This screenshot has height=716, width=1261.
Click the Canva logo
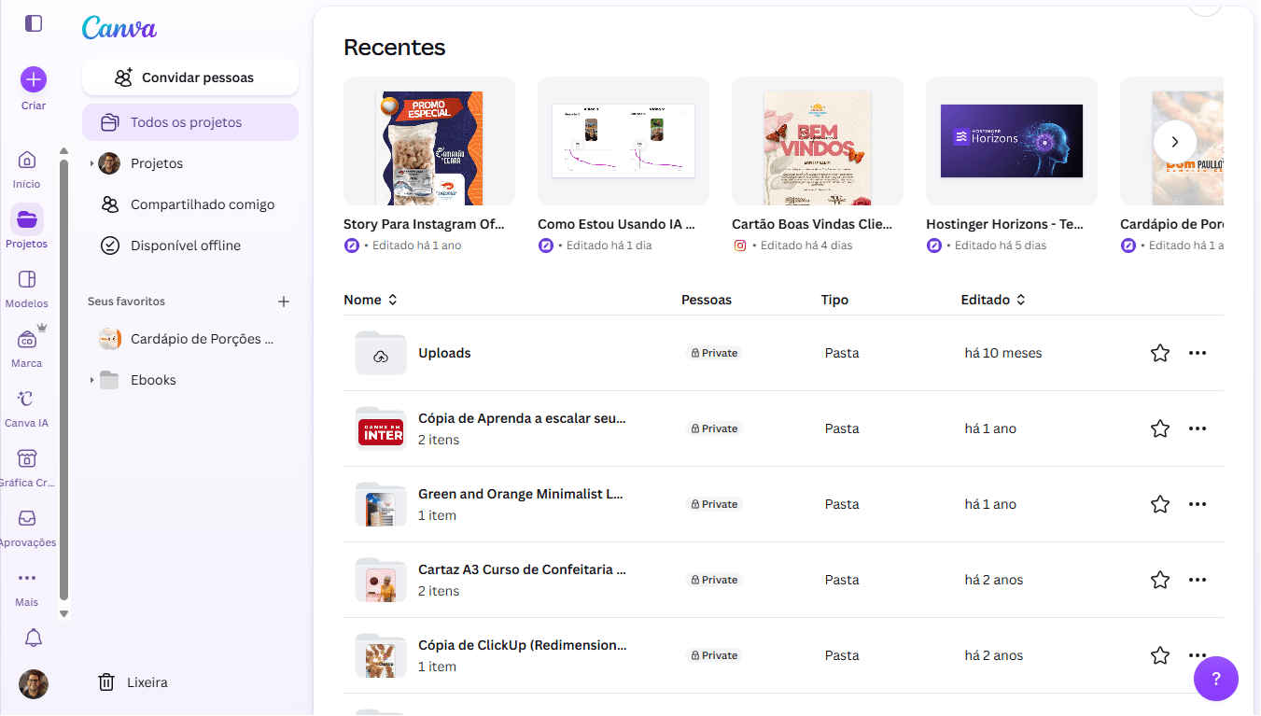click(x=119, y=27)
